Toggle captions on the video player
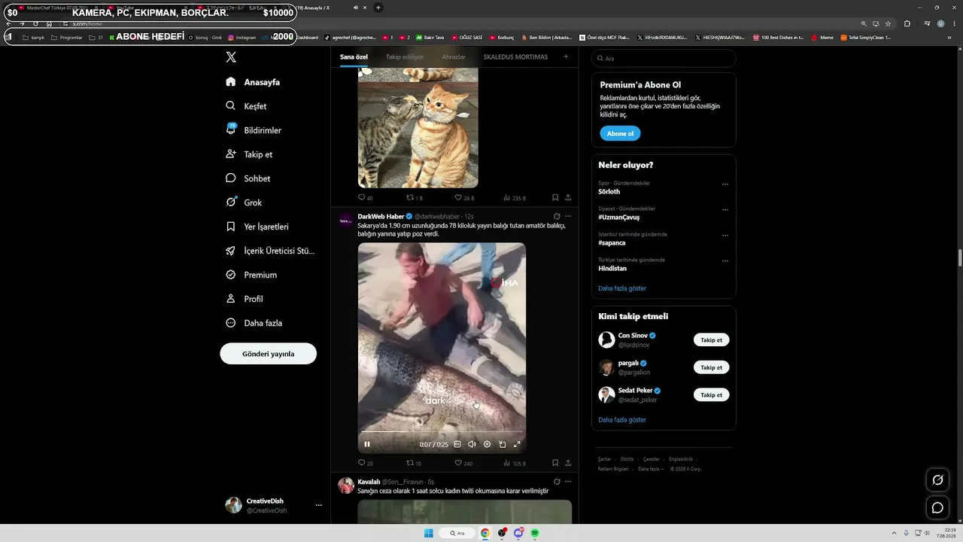 (457, 444)
